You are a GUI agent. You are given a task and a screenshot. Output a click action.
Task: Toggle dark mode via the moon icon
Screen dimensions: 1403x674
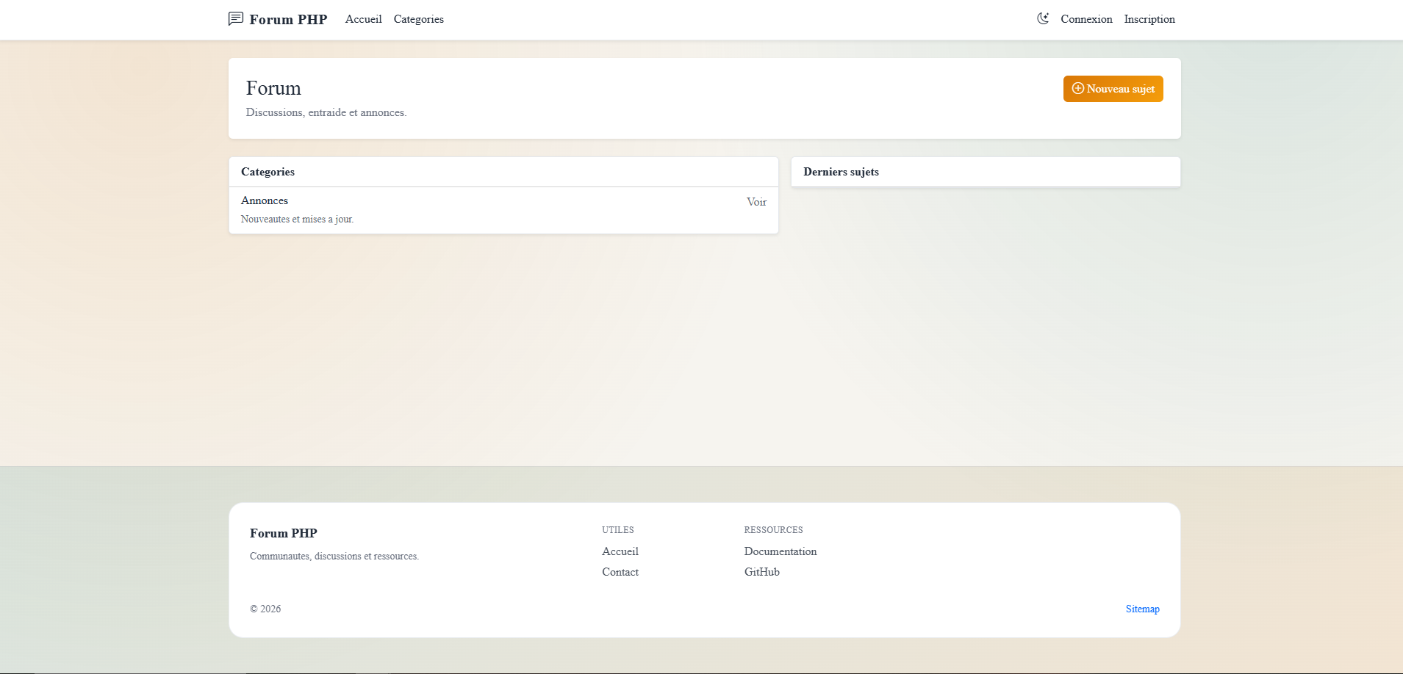click(1044, 18)
